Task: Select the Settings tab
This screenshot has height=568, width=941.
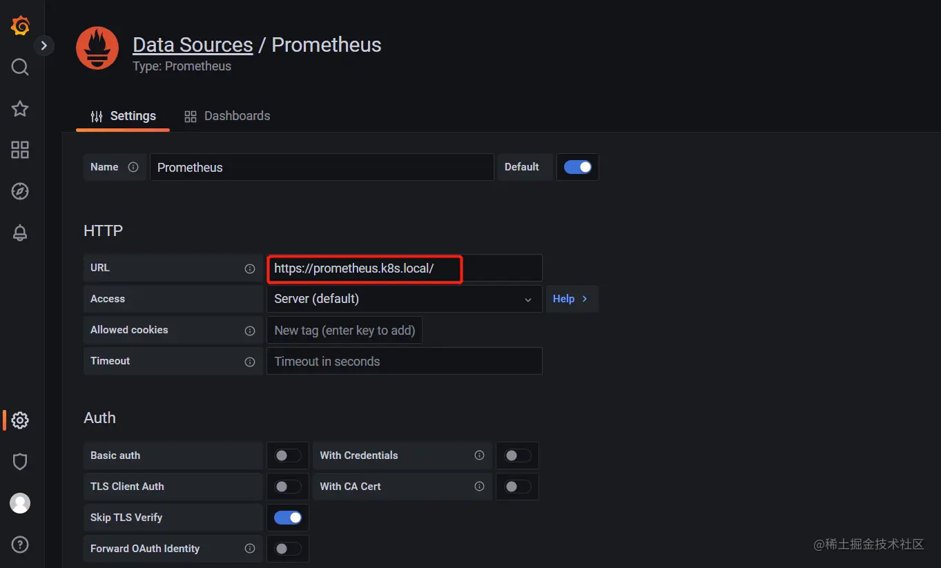Action: (123, 116)
